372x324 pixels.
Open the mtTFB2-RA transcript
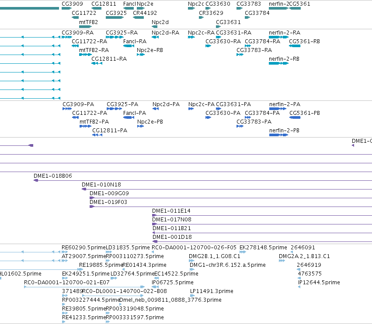click(85, 55)
